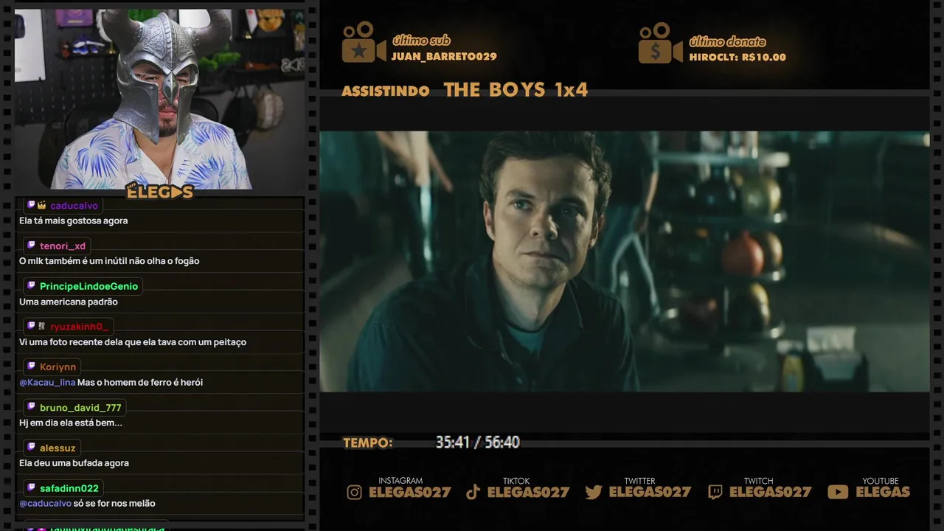Viewport: 944px width, 531px height.
Task: Click donation text HIROCLT: R$10.00
Action: (737, 57)
